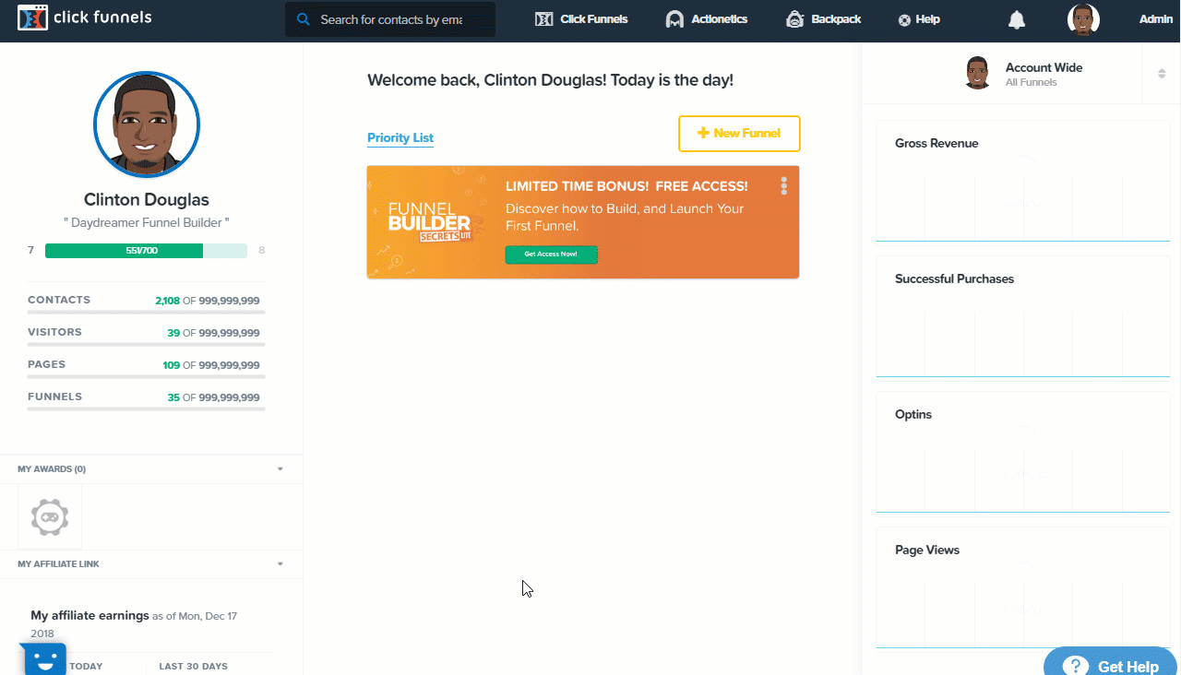
Task: Click the Page Views panel title
Action: (x=927, y=551)
